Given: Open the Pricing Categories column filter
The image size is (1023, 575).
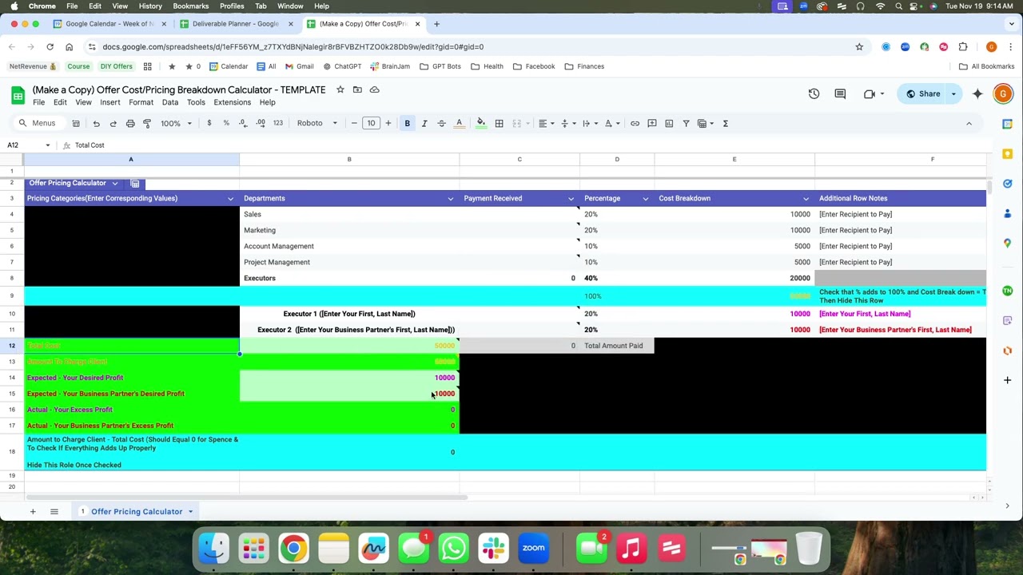Looking at the screenshot, I should (230, 198).
